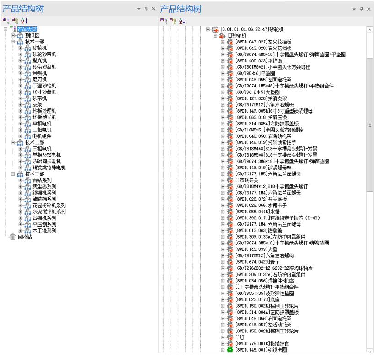Click expand-all icon in left panel toolbar
The image size is (374, 358).
tap(6, 21)
